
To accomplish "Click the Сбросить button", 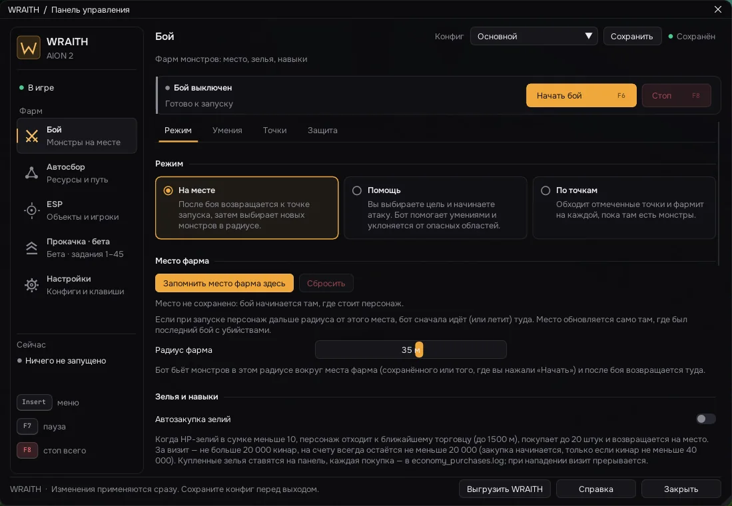I will (x=326, y=284).
